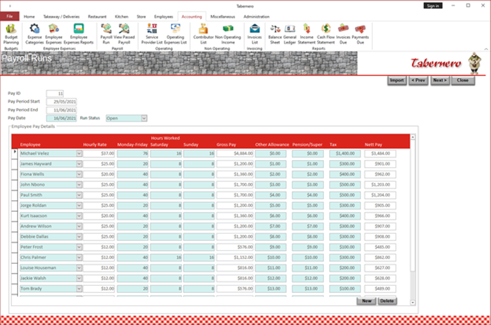
Task: Click the Nett Pay of Jackie Walsh
Action: (380, 278)
